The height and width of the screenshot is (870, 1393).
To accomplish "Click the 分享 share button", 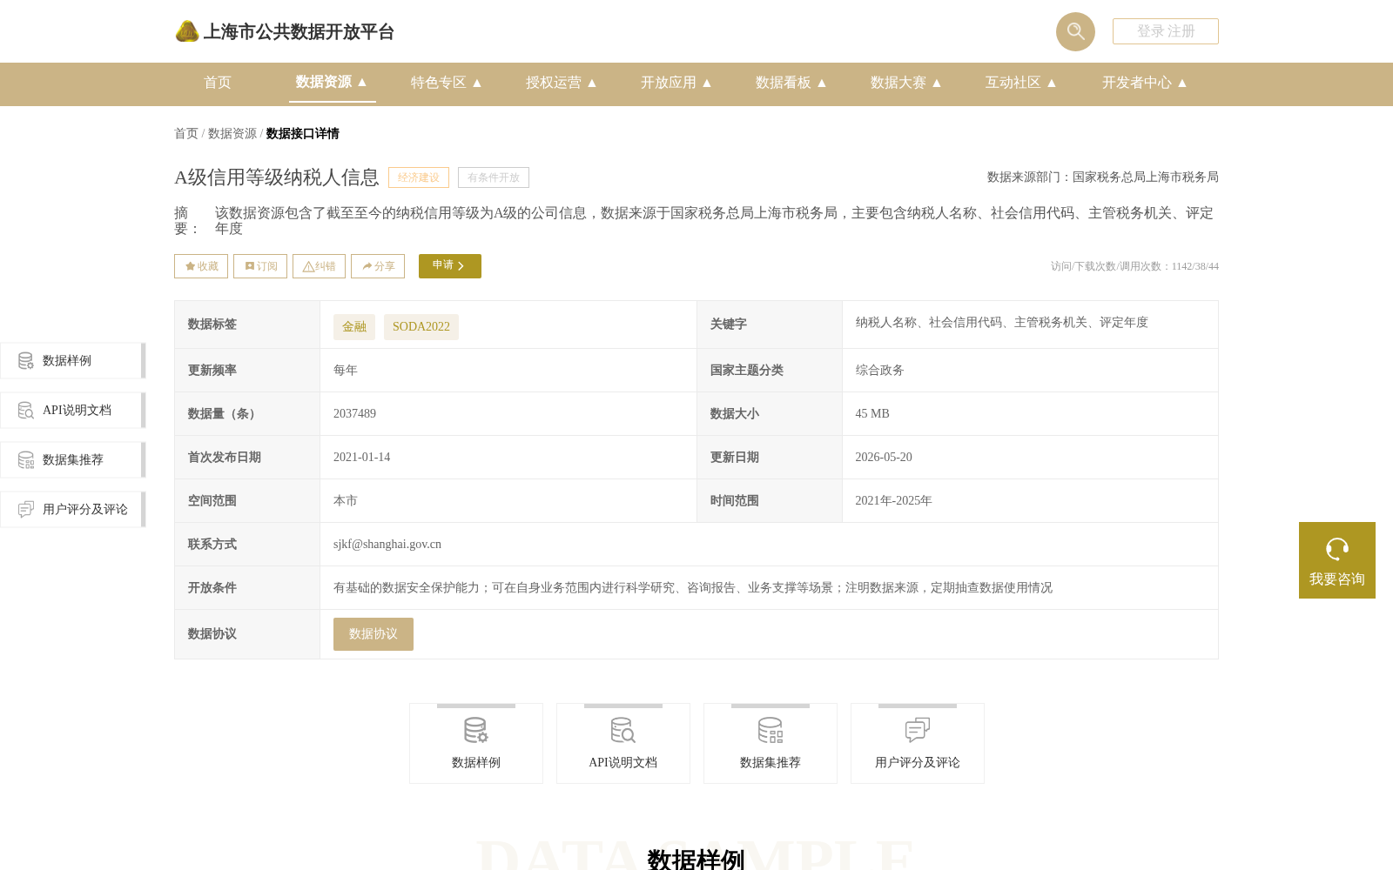I will [x=378, y=266].
